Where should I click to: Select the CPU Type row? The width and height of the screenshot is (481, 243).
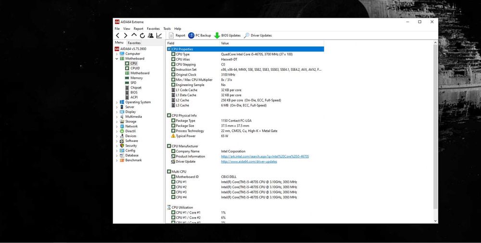click(245, 54)
